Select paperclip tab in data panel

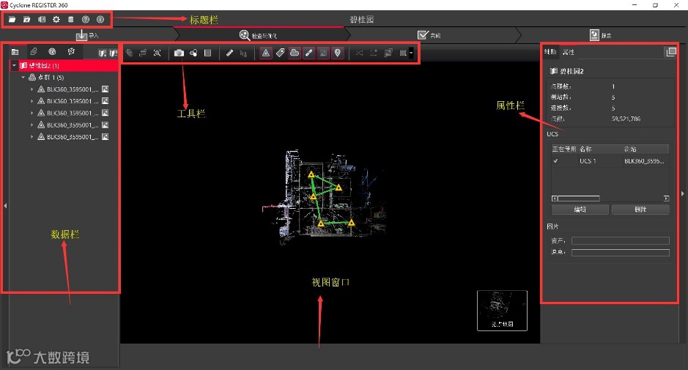coord(34,52)
